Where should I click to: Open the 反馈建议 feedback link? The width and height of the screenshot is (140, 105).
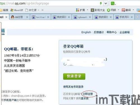(x=99, y=32)
